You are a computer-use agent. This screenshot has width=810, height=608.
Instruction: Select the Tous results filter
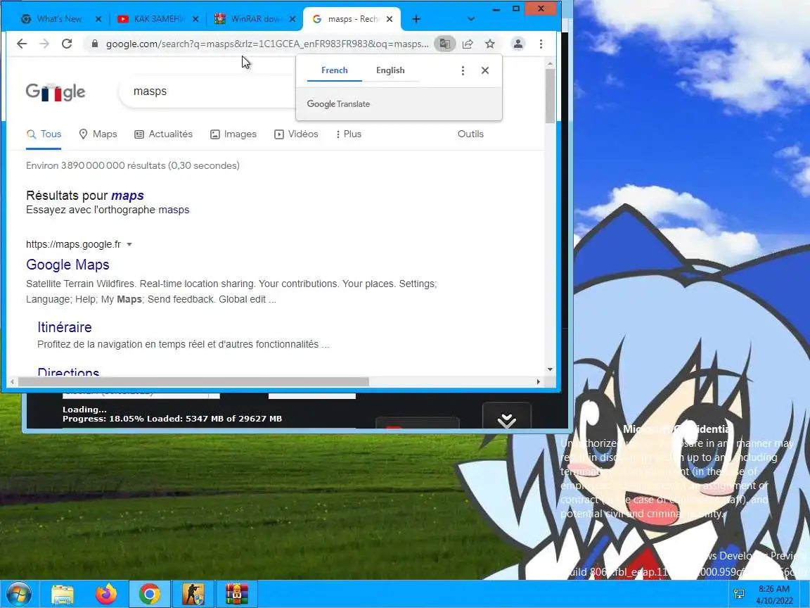click(x=44, y=134)
